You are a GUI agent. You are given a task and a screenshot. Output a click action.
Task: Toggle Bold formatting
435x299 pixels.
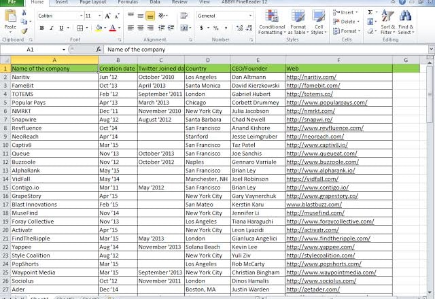pos(41,28)
